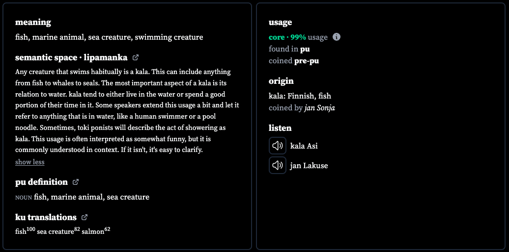Viewport: 509px width, 252px height.
Task: Click the jan Sonja coiner name
Action: (320, 108)
